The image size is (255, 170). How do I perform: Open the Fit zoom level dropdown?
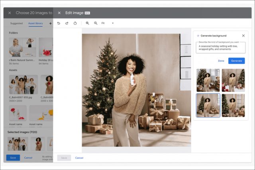[108, 23]
